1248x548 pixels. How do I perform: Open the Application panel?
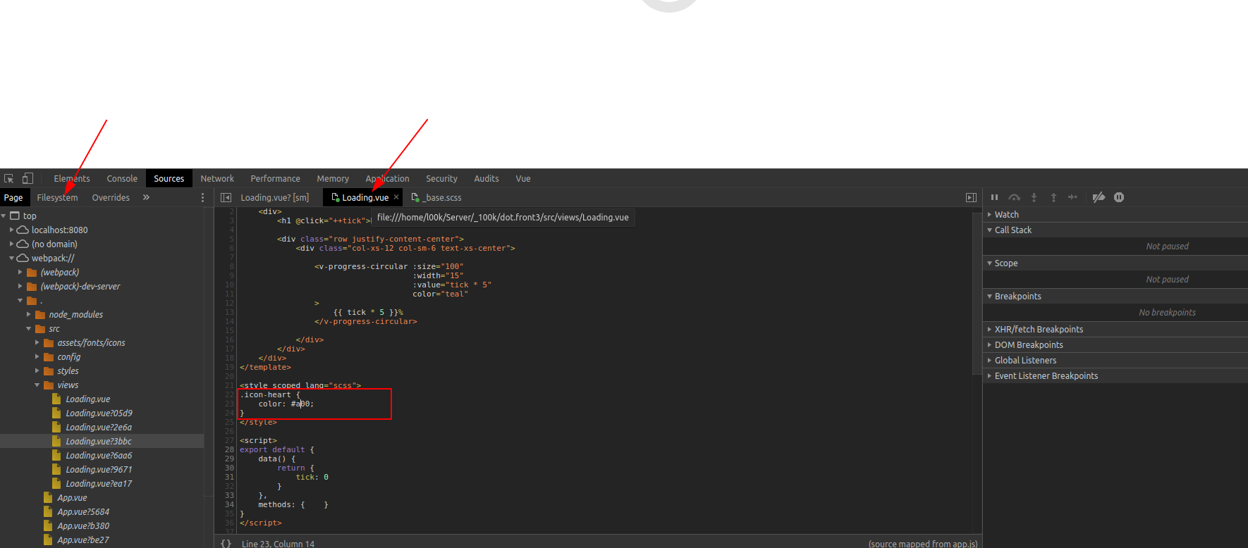click(387, 179)
